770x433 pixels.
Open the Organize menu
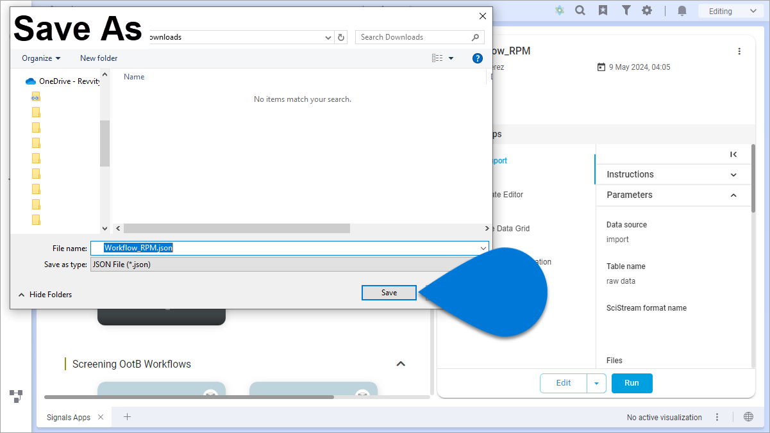point(41,58)
